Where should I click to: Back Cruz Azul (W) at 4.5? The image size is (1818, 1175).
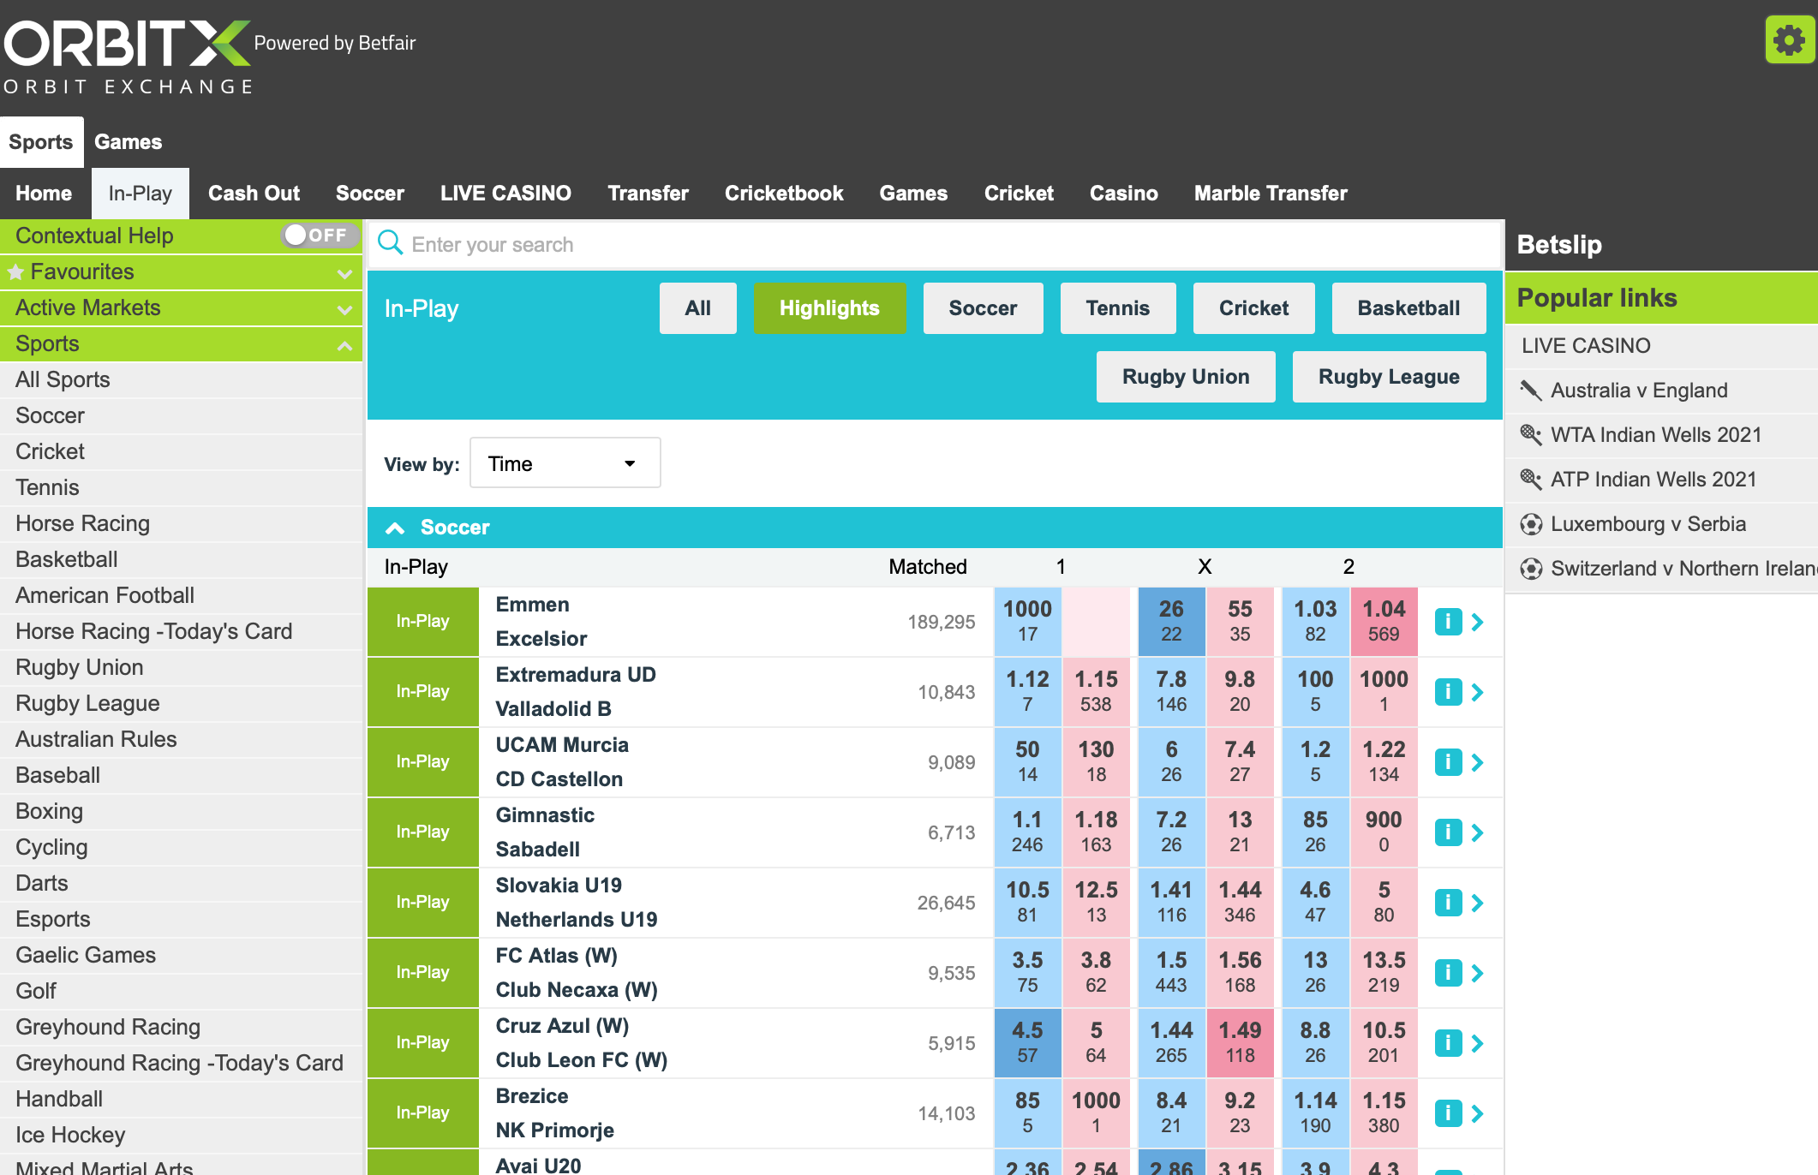[1027, 1043]
